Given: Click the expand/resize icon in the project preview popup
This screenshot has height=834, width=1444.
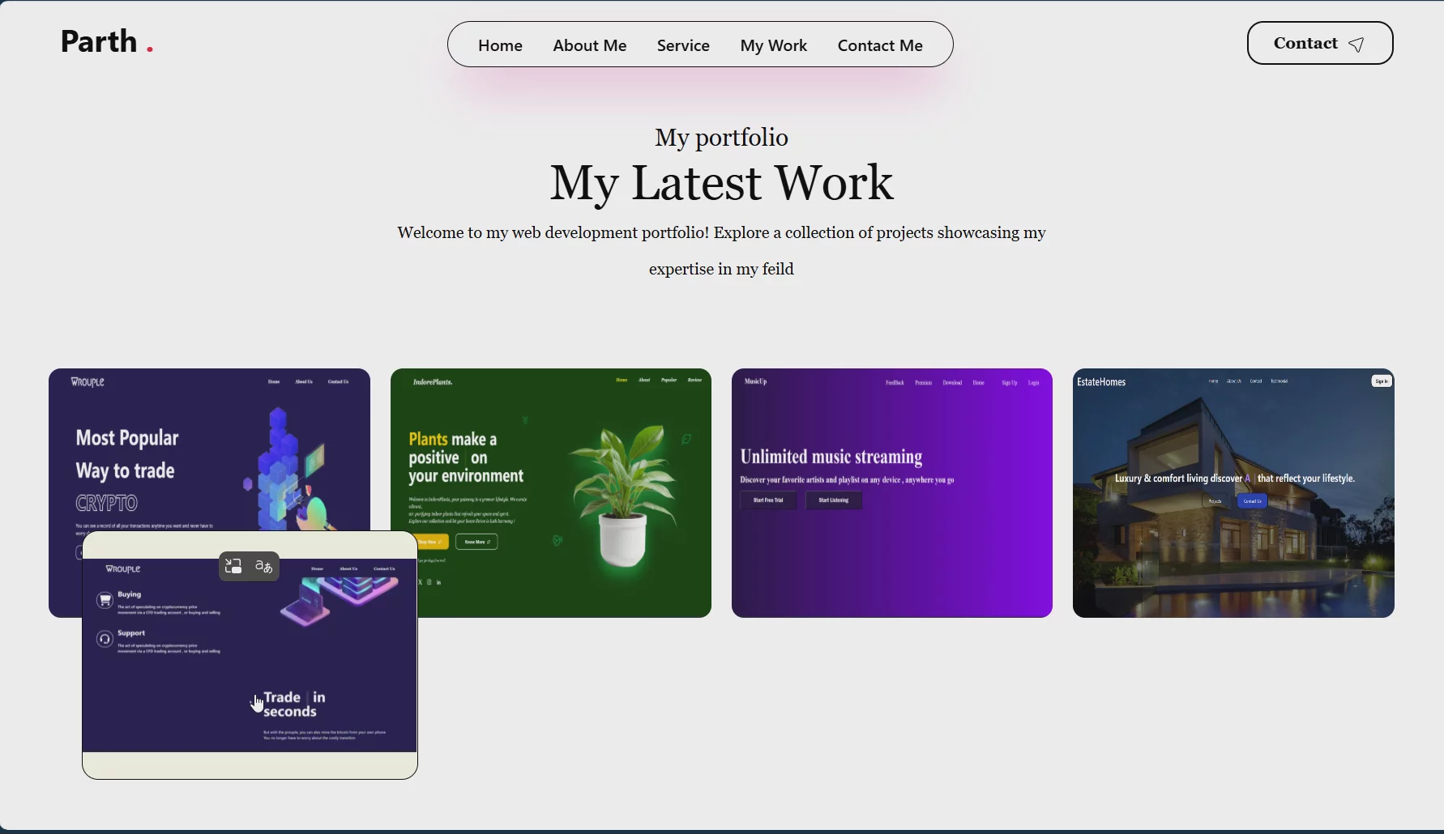Looking at the screenshot, I should pos(233,566).
